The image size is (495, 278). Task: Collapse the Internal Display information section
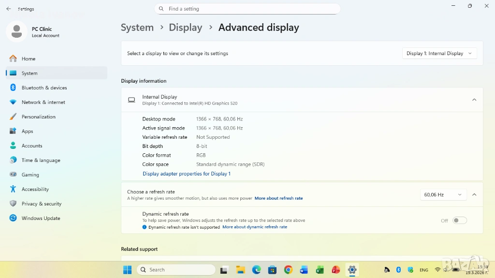coord(474,100)
